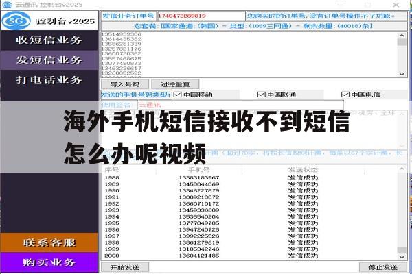Click 13257821176 in the number list
This screenshot has width=412, height=274.
pos(122,49)
